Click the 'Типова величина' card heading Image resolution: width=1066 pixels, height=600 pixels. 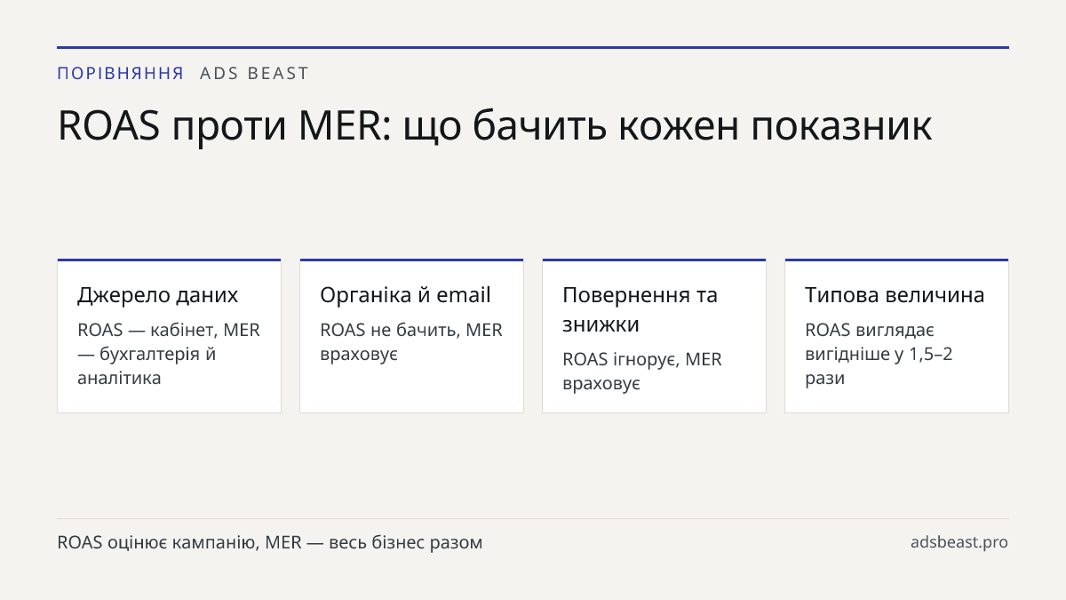tap(895, 295)
